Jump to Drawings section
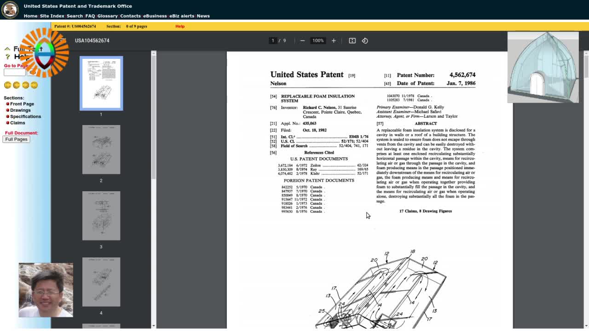Screen dimensions: 589x331 (20, 110)
